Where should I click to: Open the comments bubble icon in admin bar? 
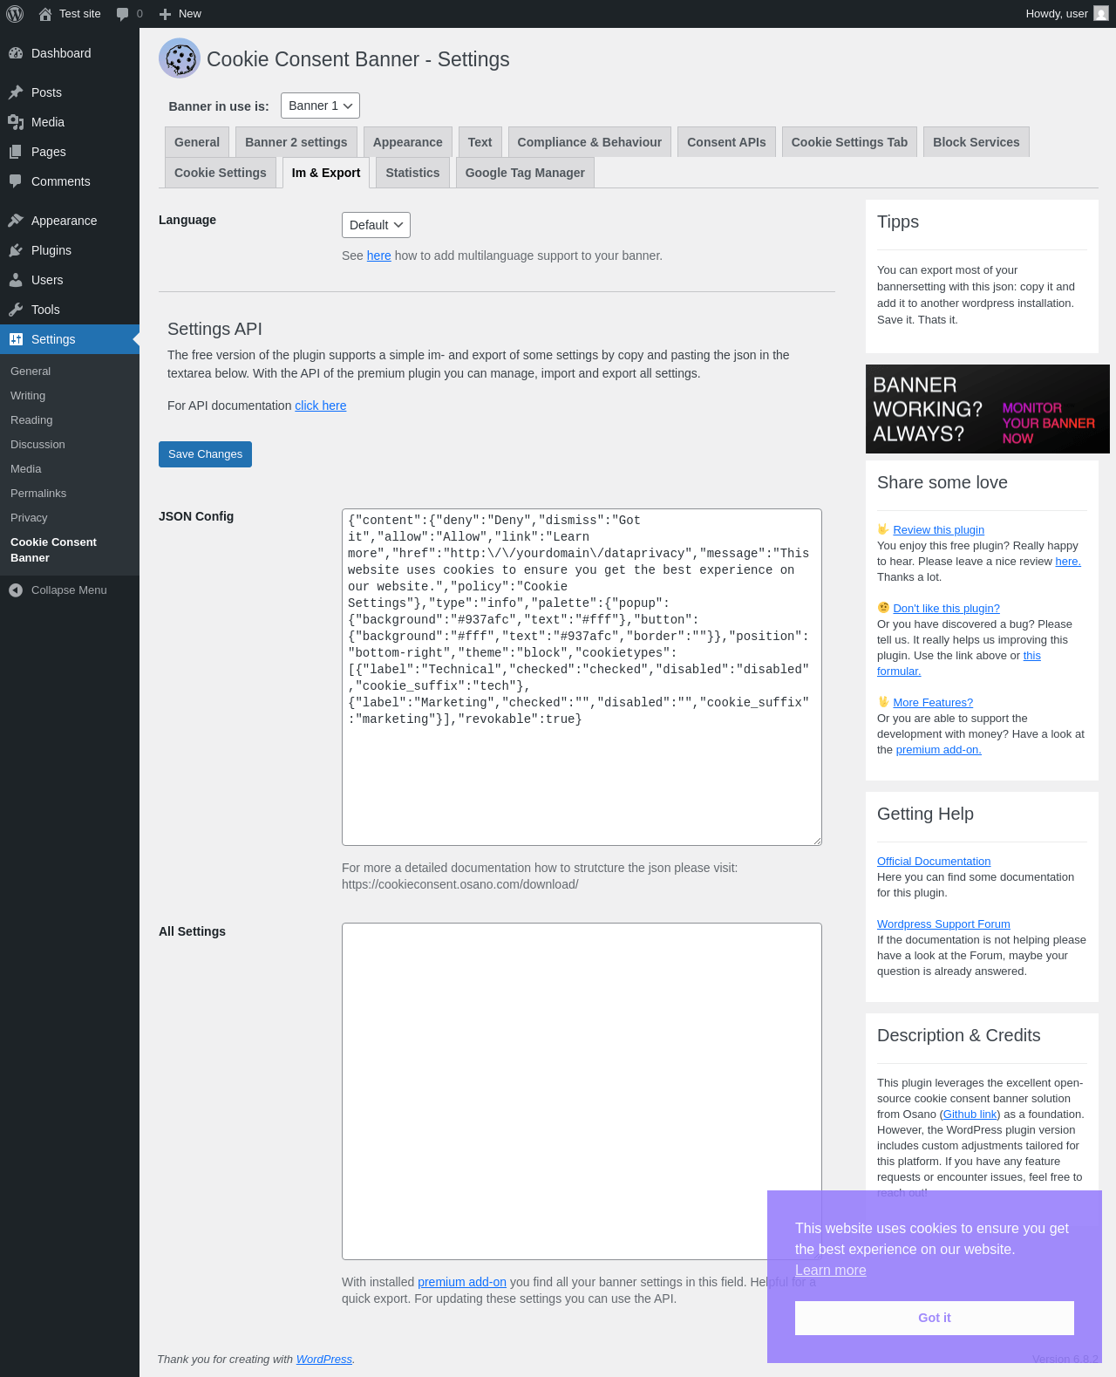122,14
